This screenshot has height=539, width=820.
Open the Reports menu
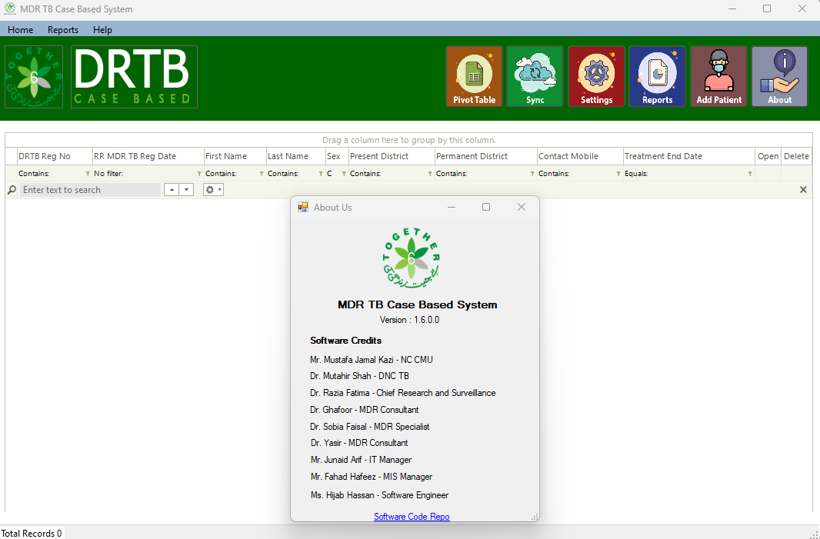point(63,30)
